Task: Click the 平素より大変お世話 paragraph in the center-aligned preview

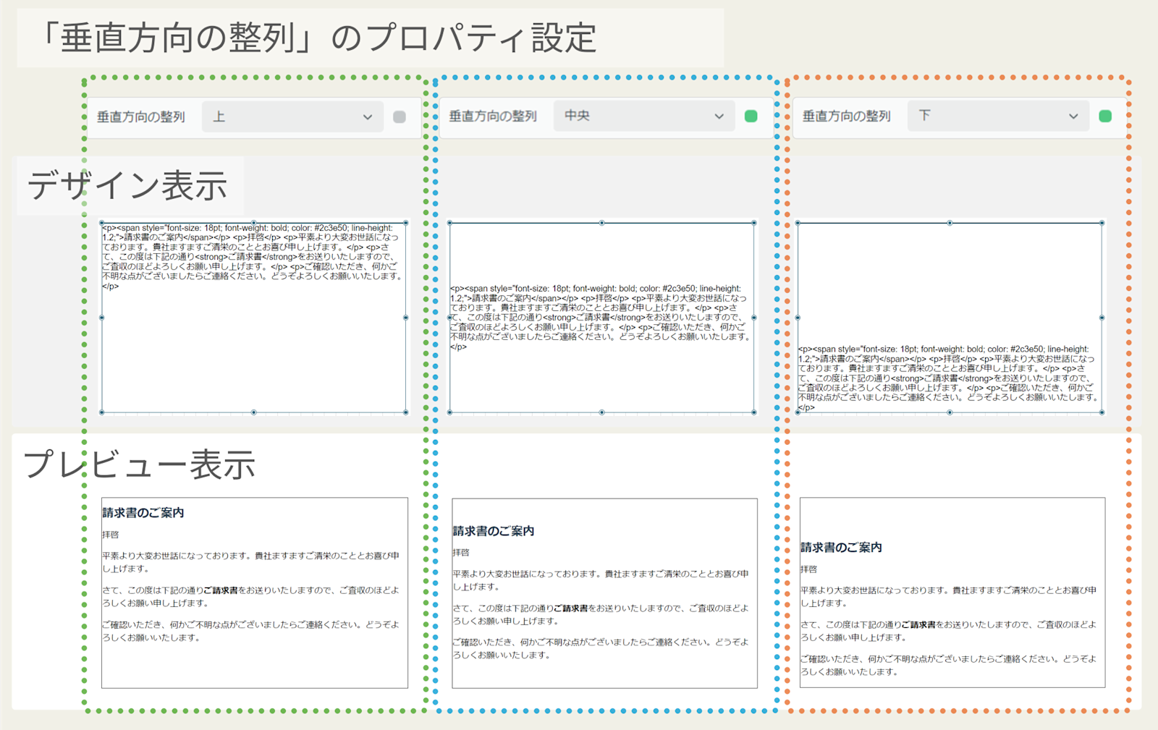Action: click(x=601, y=580)
